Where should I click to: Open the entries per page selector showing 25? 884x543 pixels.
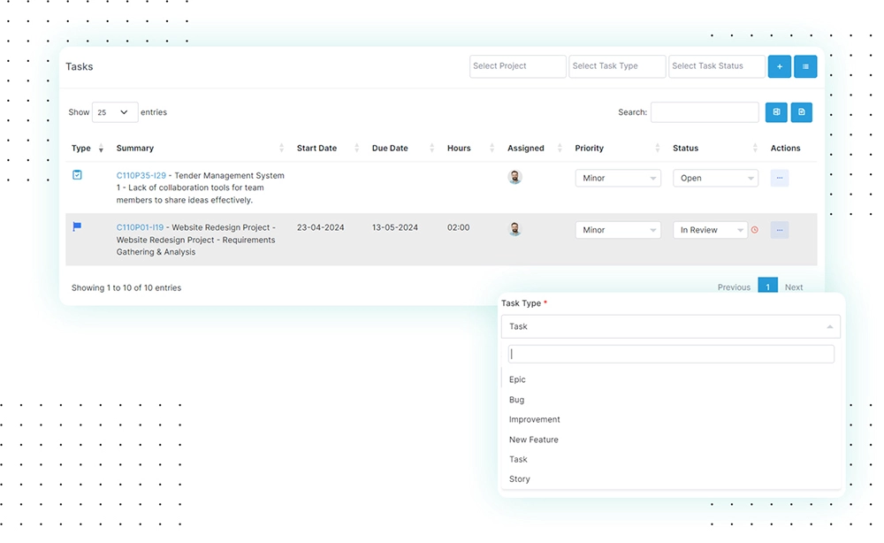pyautogui.click(x=114, y=112)
